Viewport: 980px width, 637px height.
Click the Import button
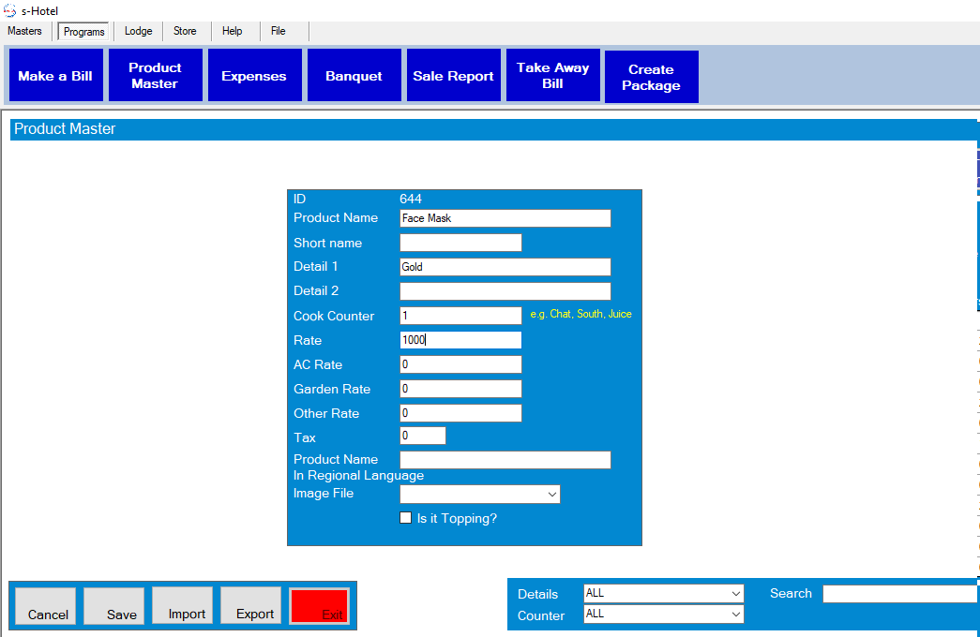click(x=187, y=606)
